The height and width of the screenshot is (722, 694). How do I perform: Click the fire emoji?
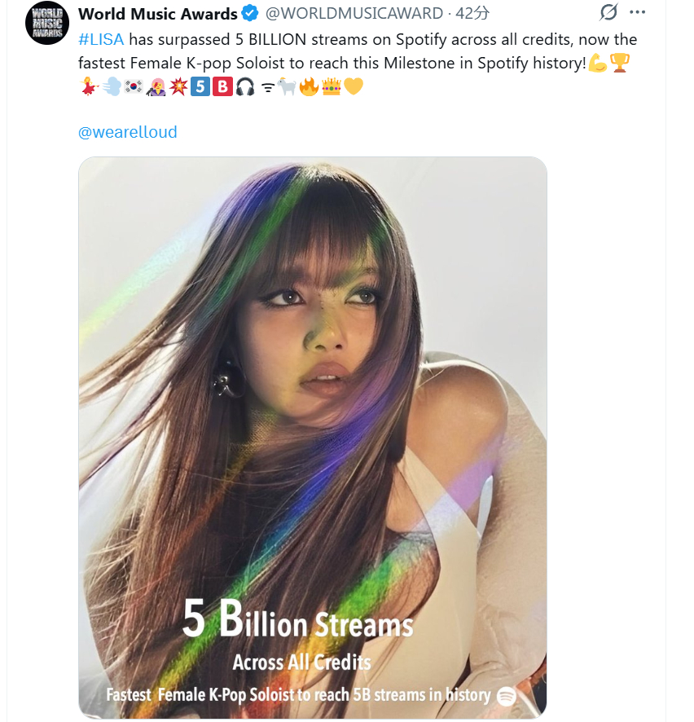coord(309,86)
